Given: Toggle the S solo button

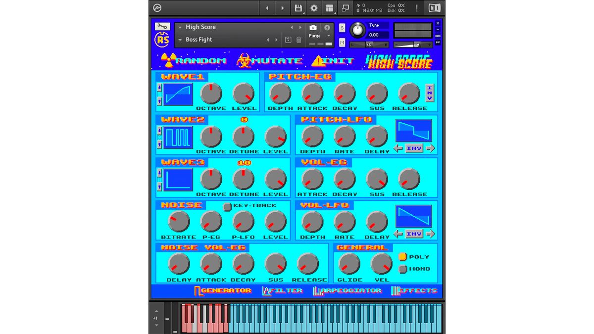Looking at the screenshot, I should (342, 28).
